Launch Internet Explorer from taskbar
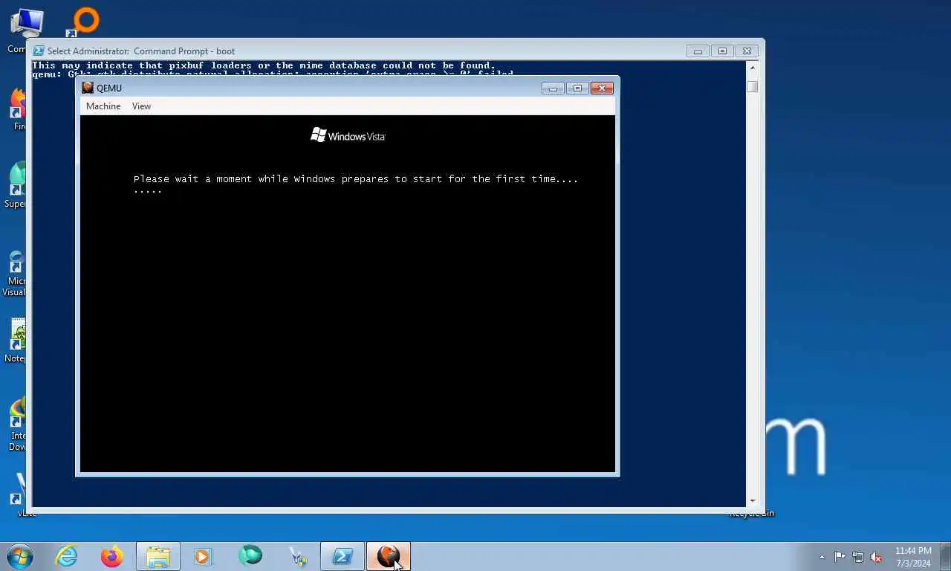Image resolution: width=951 pixels, height=571 pixels. pyautogui.click(x=66, y=556)
